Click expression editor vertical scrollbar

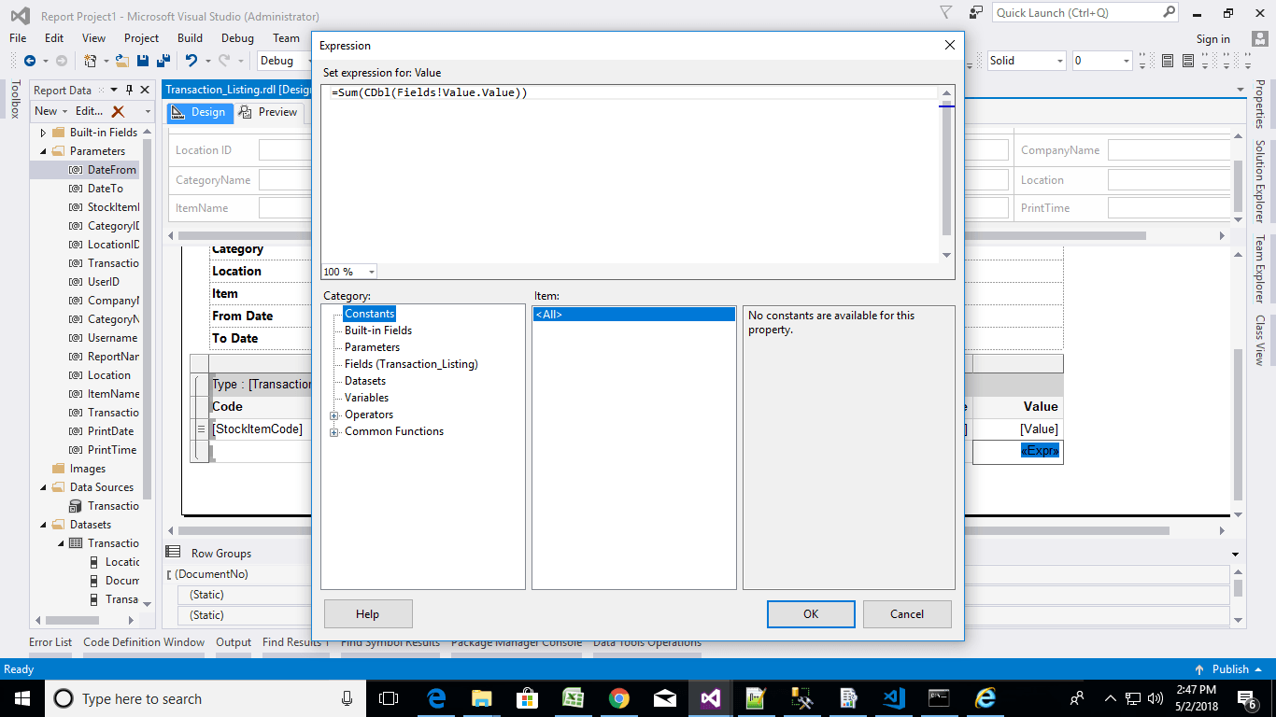click(946, 174)
